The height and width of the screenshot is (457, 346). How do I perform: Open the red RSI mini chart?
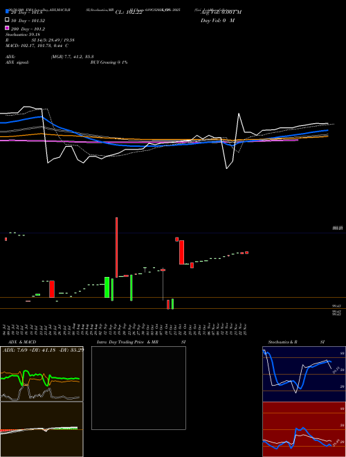click(x=304, y=429)
